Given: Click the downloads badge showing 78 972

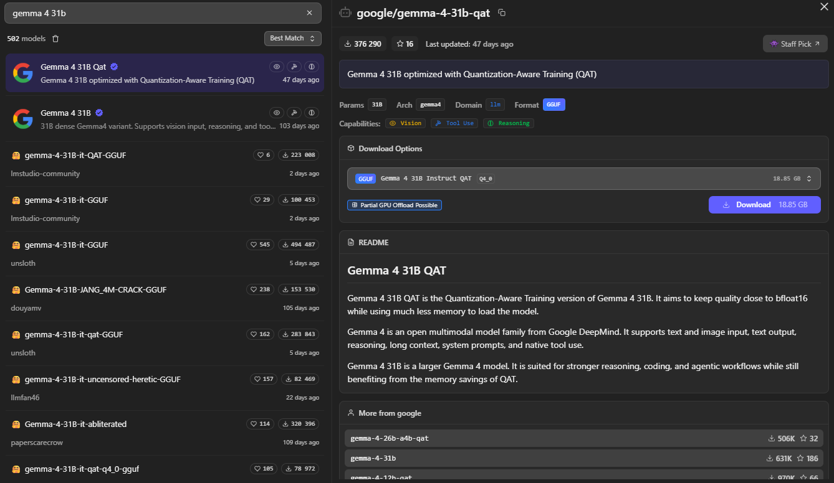Looking at the screenshot, I should click(300, 469).
